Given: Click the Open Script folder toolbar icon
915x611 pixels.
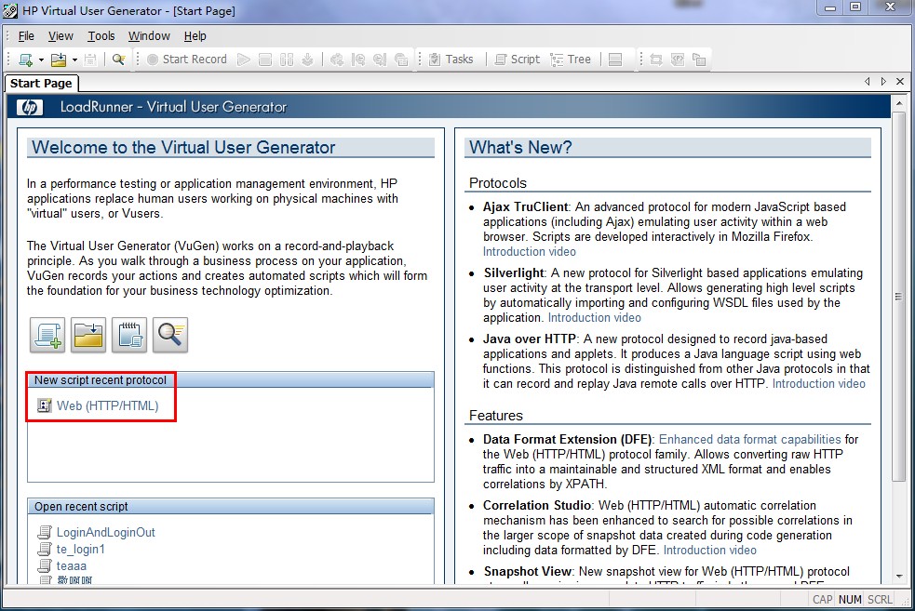Looking at the screenshot, I should tap(59, 60).
